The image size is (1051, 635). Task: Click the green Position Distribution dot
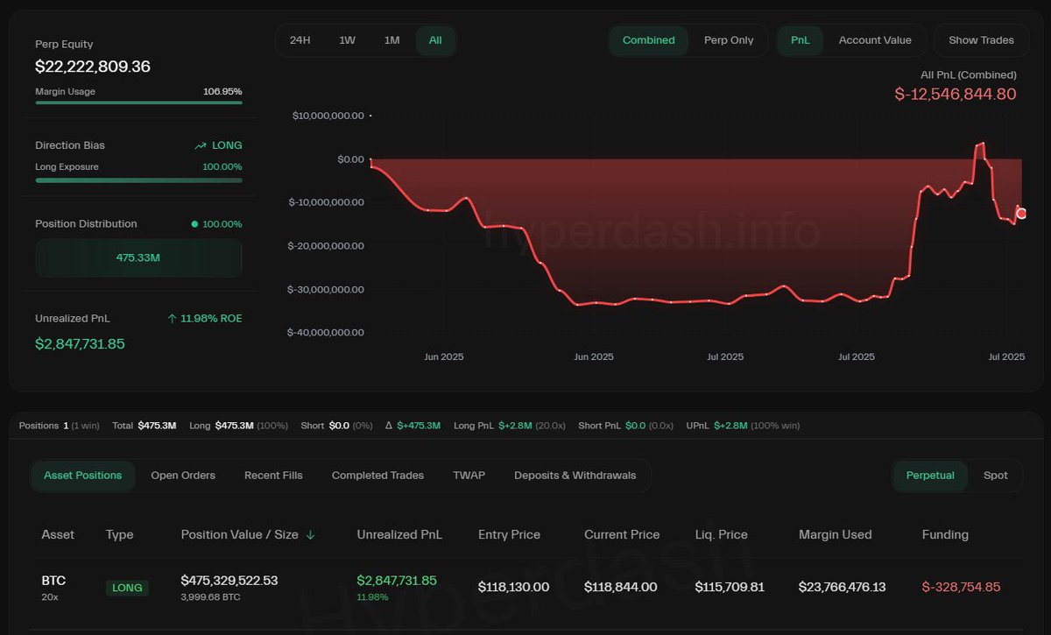[194, 224]
